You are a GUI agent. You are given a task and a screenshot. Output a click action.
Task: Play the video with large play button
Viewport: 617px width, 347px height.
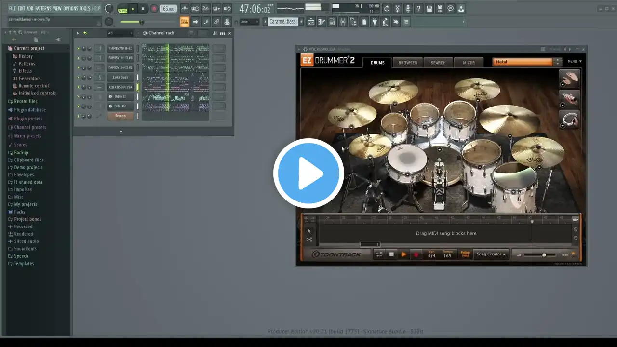click(308, 173)
